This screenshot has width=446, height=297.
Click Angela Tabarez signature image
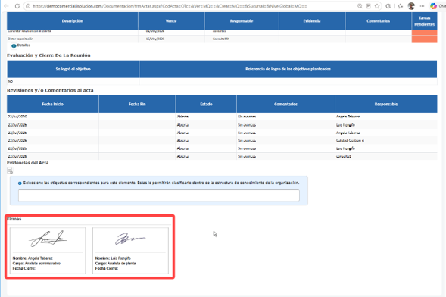pos(48,239)
